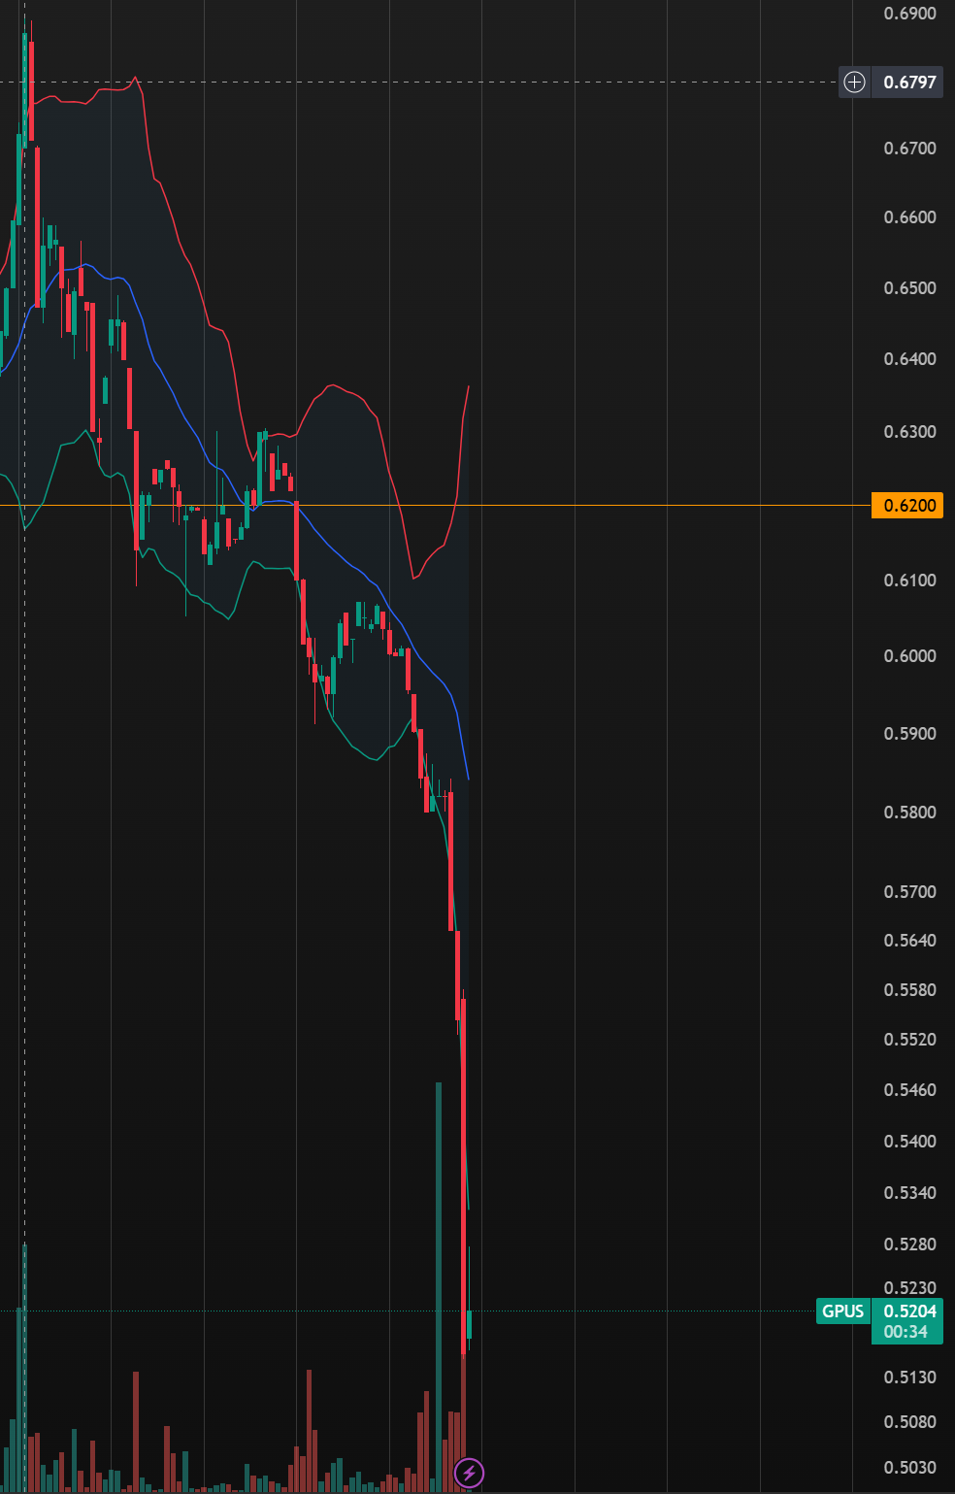Click the 0.5030 price axis label
Screen dimensions: 955x1494
point(909,1467)
